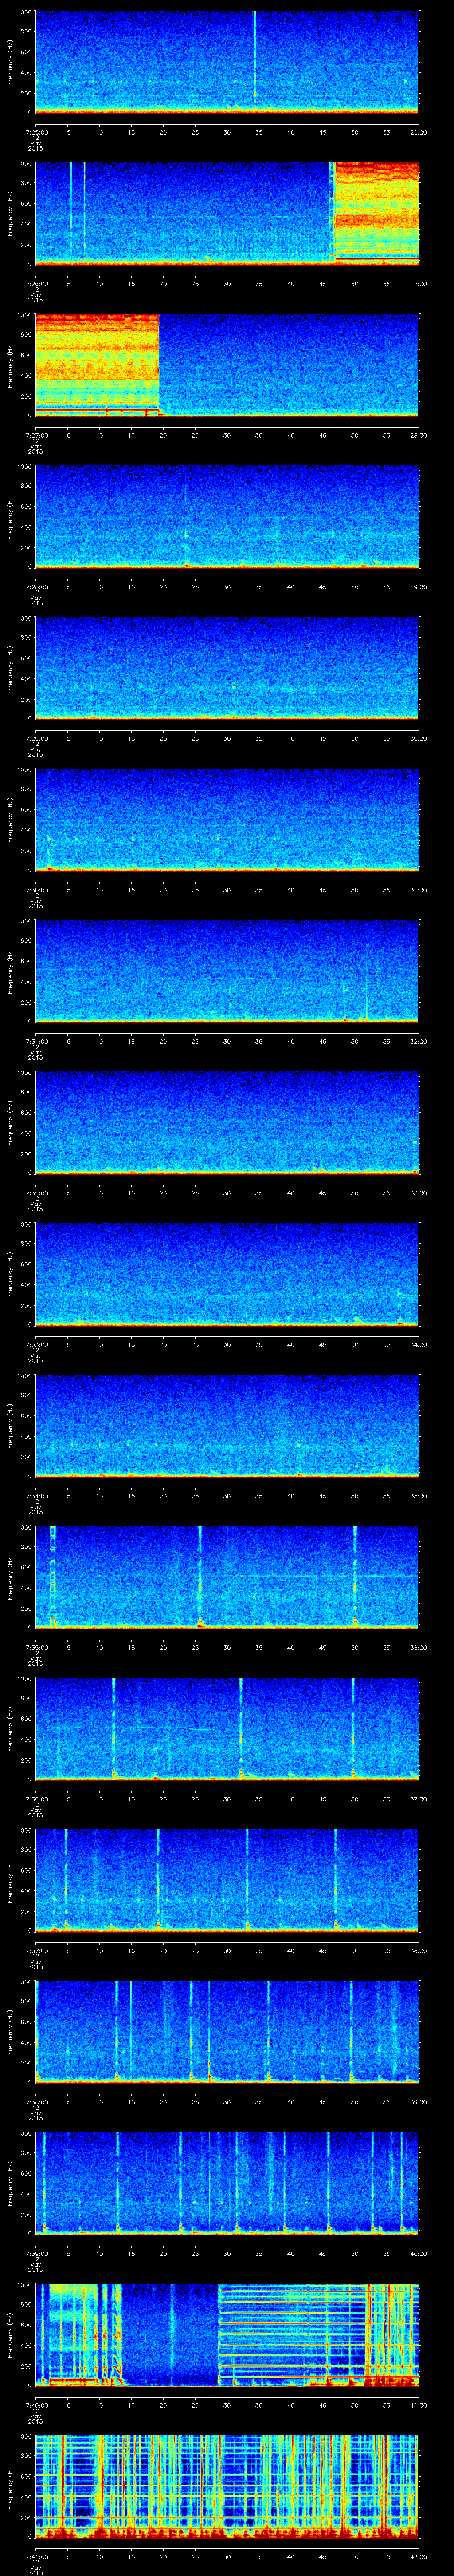This screenshot has height=2576, width=454.
Task: Click the 30 second tick under the 7:40:00 panel
Action: coord(227,2404)
